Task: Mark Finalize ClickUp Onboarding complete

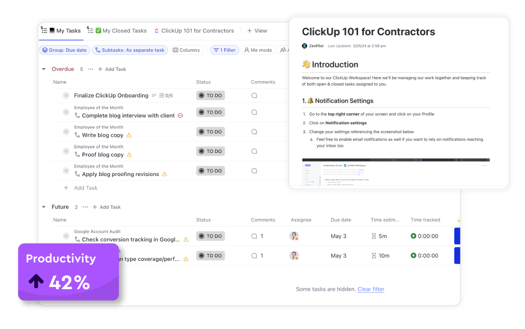Action: coord(66,95)
